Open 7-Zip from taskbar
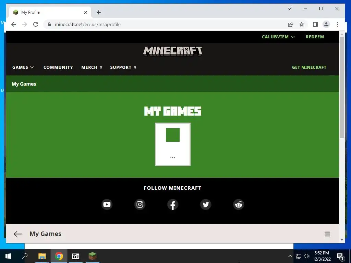Screen dimensions: 351x263 click(x=76, y=256)
